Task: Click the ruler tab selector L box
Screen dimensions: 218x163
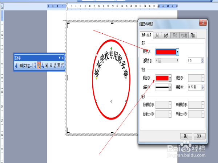Action: coord(2,6)
